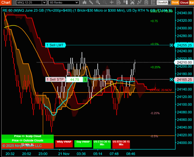Click the CLOSE 20 NOV label
Image resolution: width=194 pixels, height=157 pixels.
pyautogui.click(x=161, y=90)
